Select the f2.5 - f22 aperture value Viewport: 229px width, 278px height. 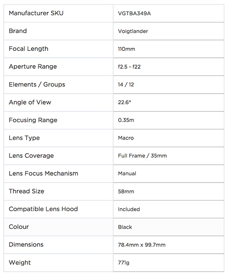pyautogui.click(x=129, y=67)
